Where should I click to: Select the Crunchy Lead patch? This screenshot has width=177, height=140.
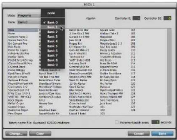point(78,103)
